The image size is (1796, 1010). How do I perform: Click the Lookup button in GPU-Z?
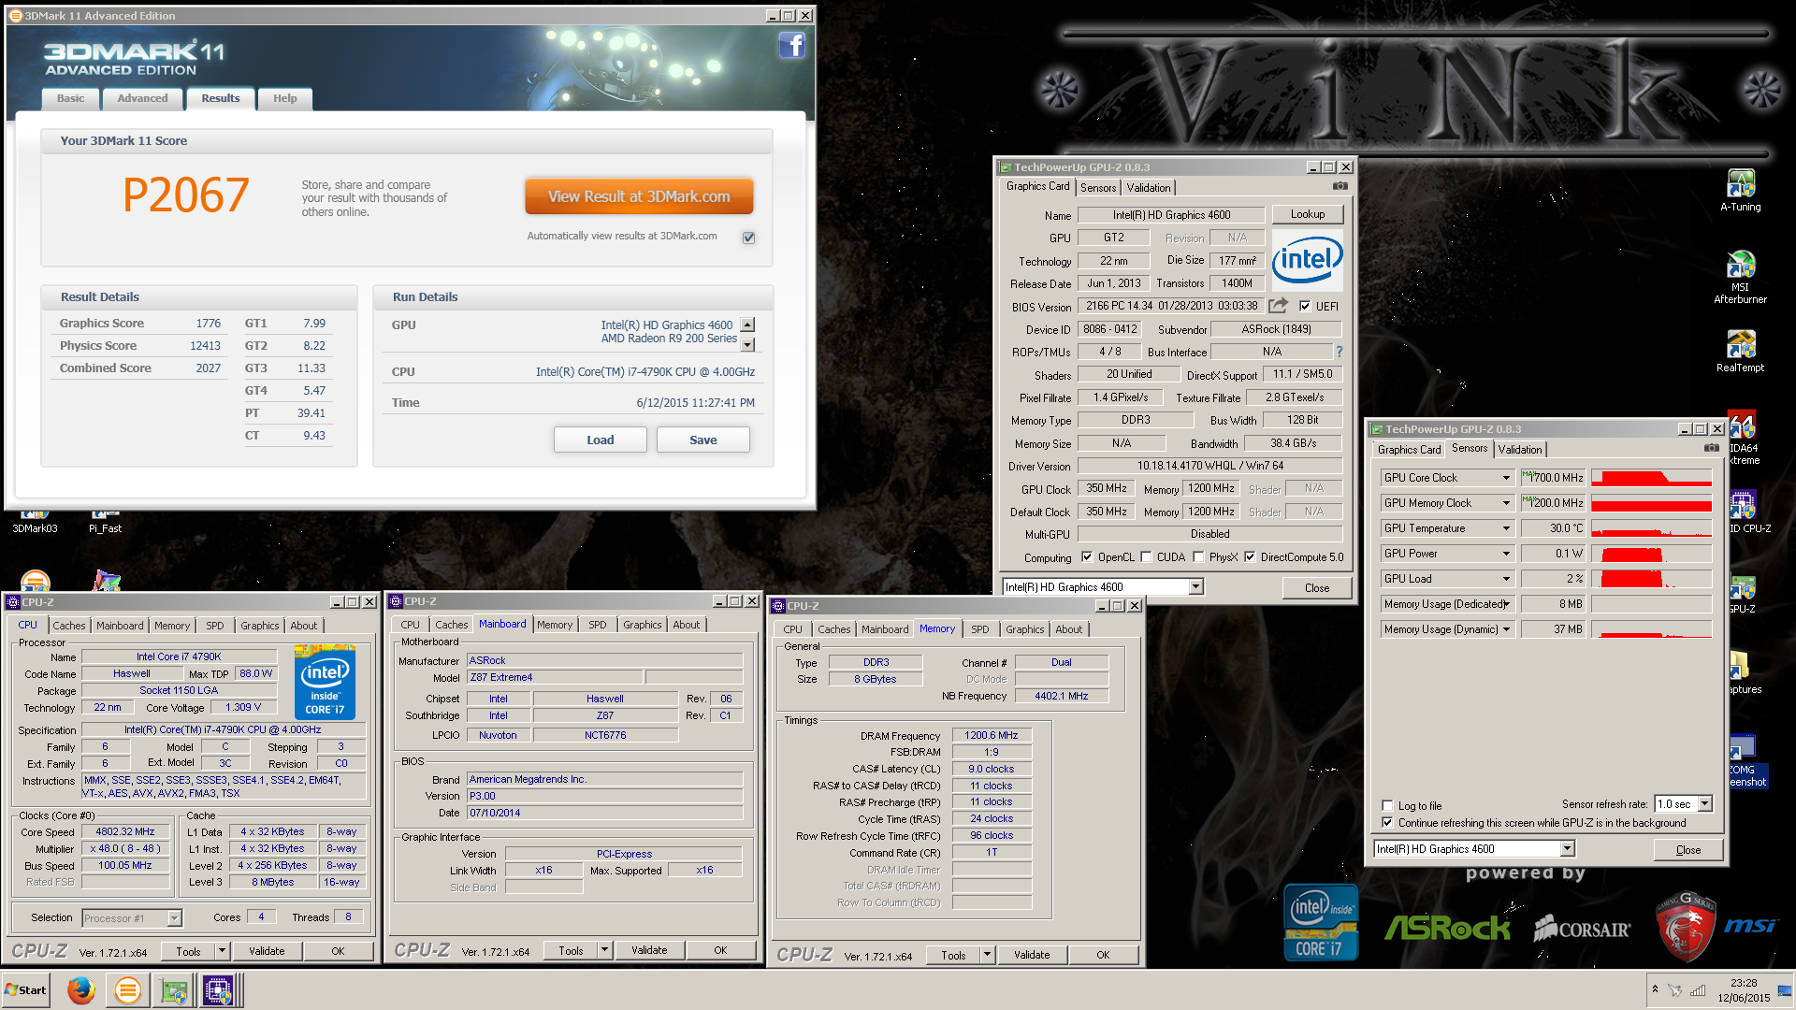coord(1307,214)
